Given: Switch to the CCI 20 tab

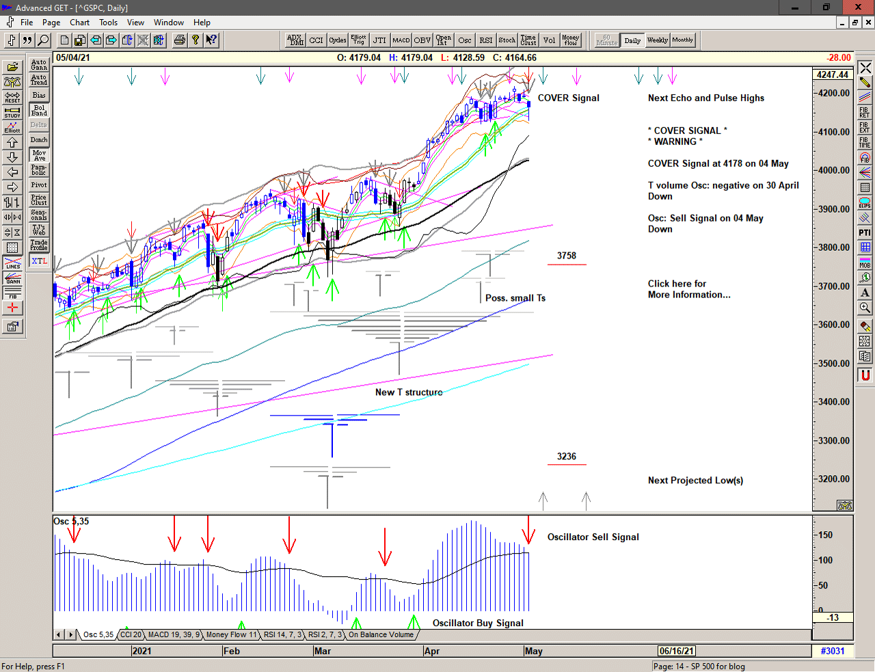Looking at the screenshot, I should [131, 634].
